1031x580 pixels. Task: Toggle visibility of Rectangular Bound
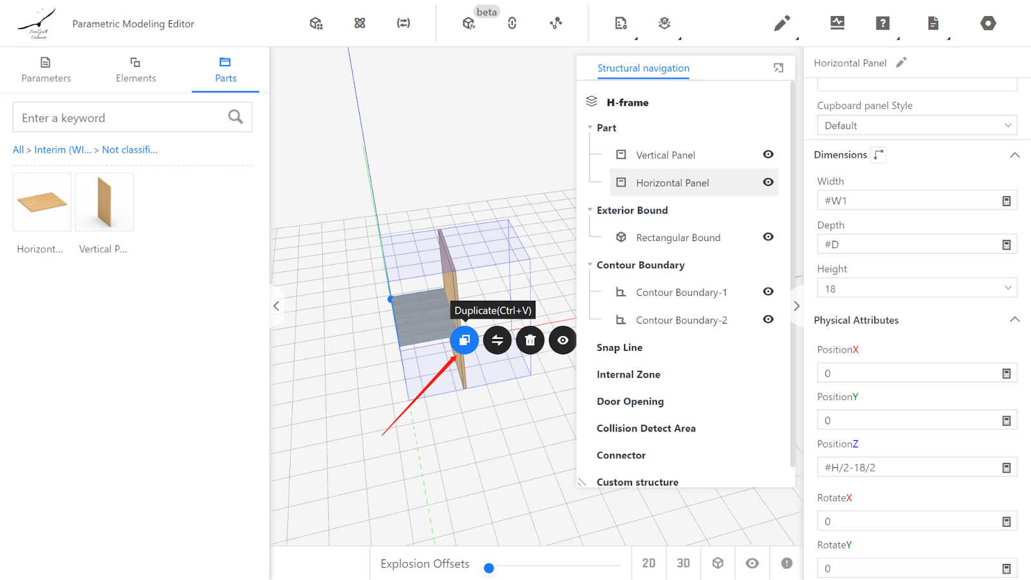click(x=768, y=237)
